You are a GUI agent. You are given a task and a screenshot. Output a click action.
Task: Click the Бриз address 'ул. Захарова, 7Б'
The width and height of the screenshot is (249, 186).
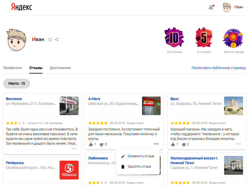tap(196, 104)
